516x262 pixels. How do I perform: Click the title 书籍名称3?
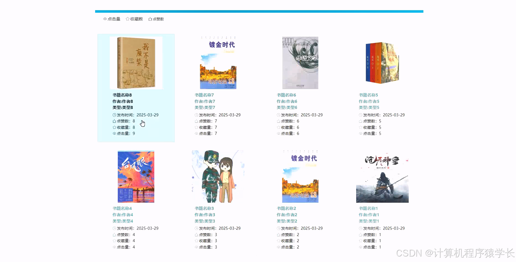point(204,208)
